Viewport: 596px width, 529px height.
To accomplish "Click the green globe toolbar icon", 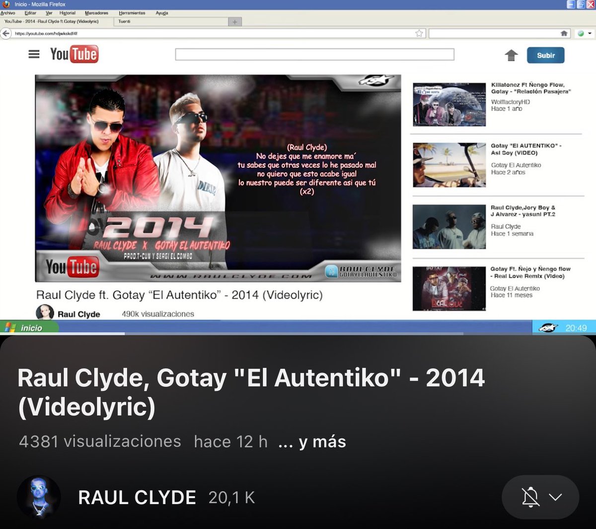I will [581, 33].
